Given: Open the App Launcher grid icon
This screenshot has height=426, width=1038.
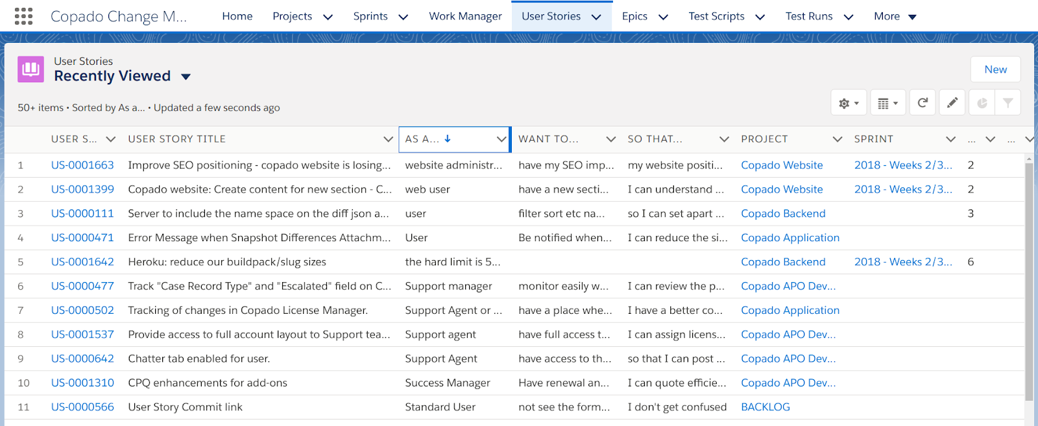Looking at the screenshot, I should pos(23,16).
